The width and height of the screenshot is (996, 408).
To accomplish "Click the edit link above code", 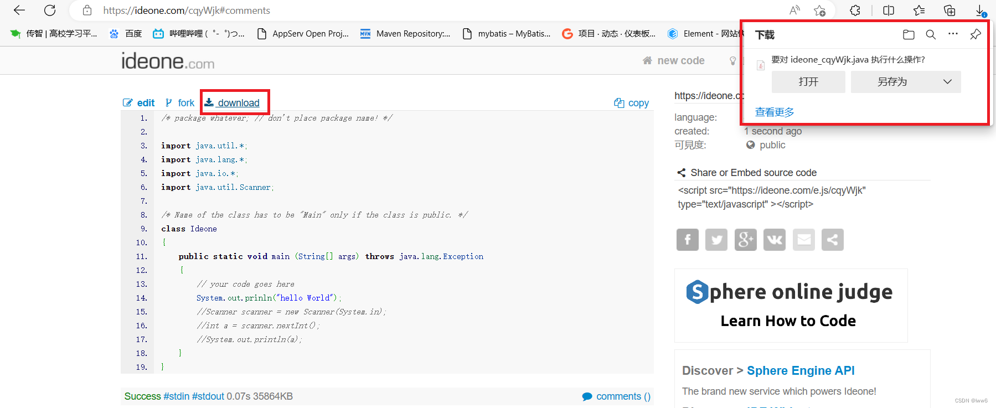I will pyautogui.click(x=138, y=103).
